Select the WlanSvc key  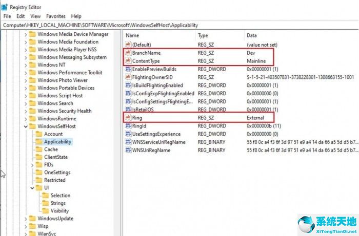pyautogui.click(x=47, y=233)
